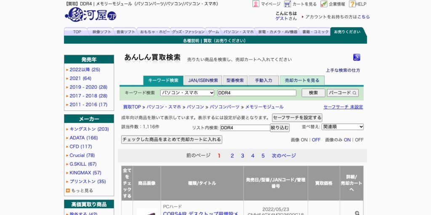Click the 検索 button
The height and width of the screenshot is (215, 431).
coord(313,93)
